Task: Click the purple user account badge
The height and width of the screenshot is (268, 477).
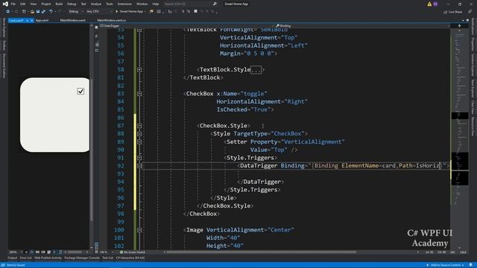Action: 435,4
